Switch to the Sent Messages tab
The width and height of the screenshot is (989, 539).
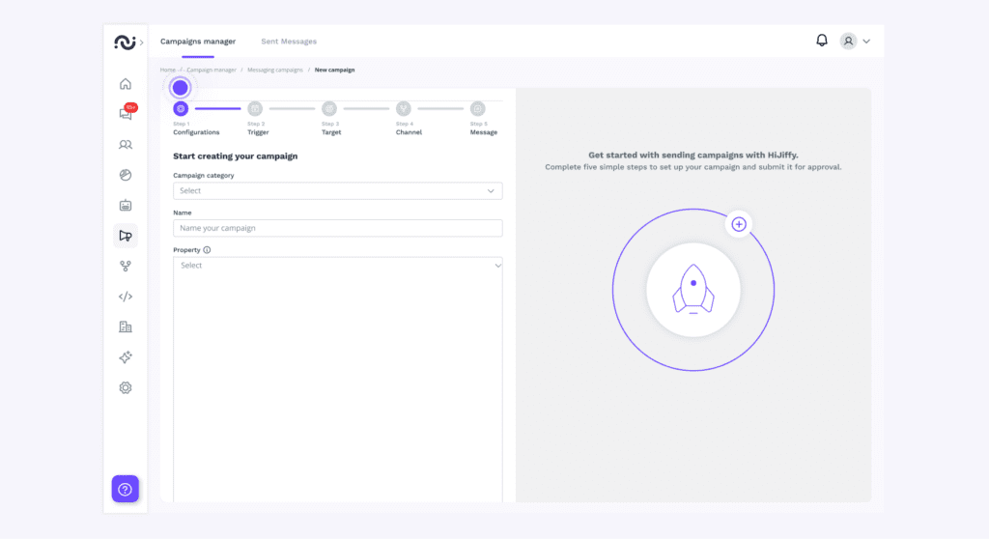click(288, 42)
